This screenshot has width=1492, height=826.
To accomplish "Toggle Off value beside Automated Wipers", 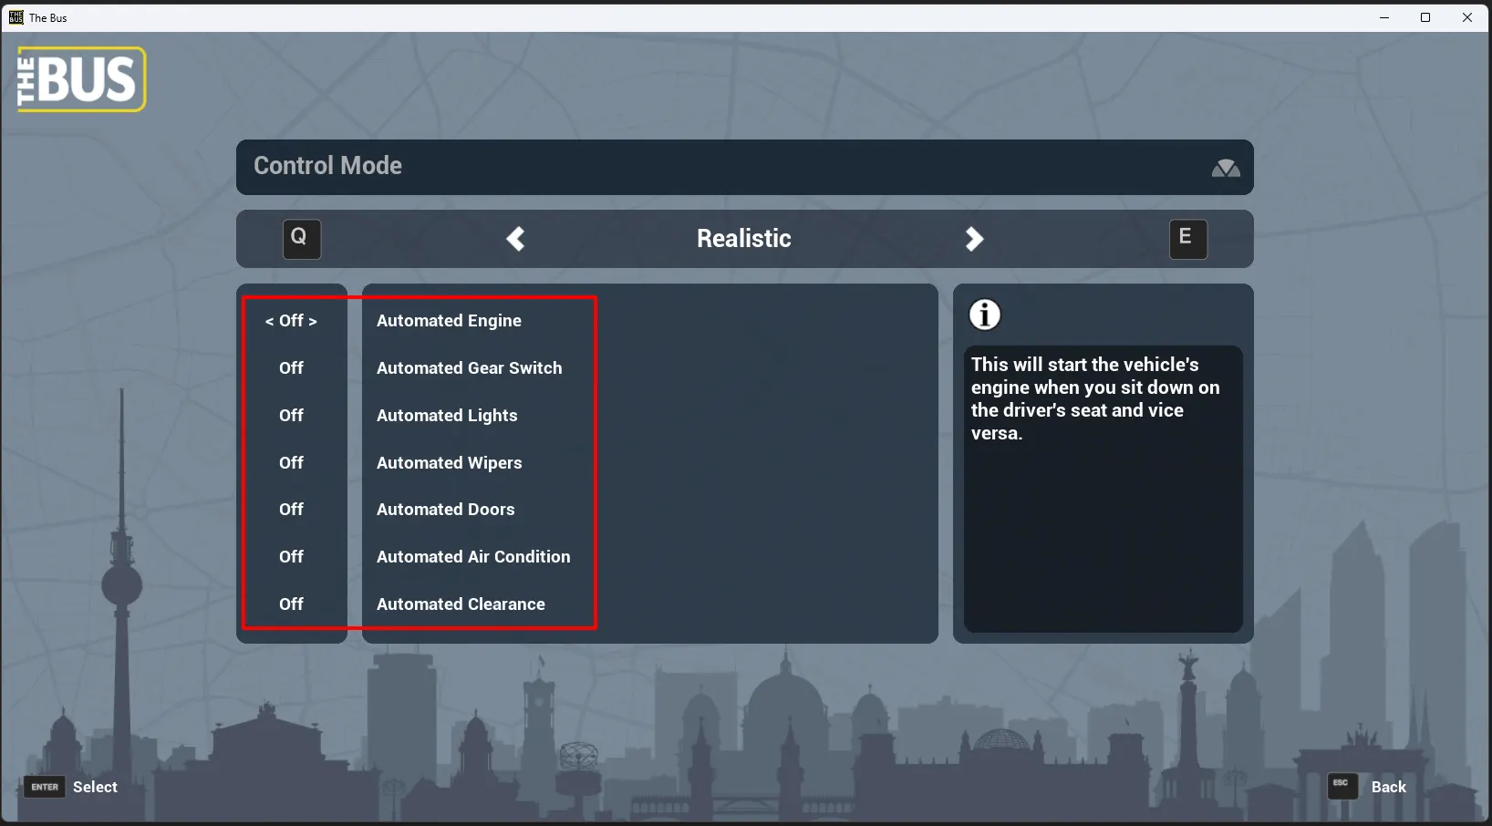I will tap(291, 463).
